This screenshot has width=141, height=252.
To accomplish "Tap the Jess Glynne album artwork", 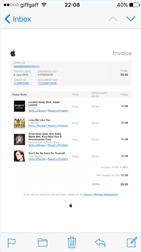I will coord(20,156).
